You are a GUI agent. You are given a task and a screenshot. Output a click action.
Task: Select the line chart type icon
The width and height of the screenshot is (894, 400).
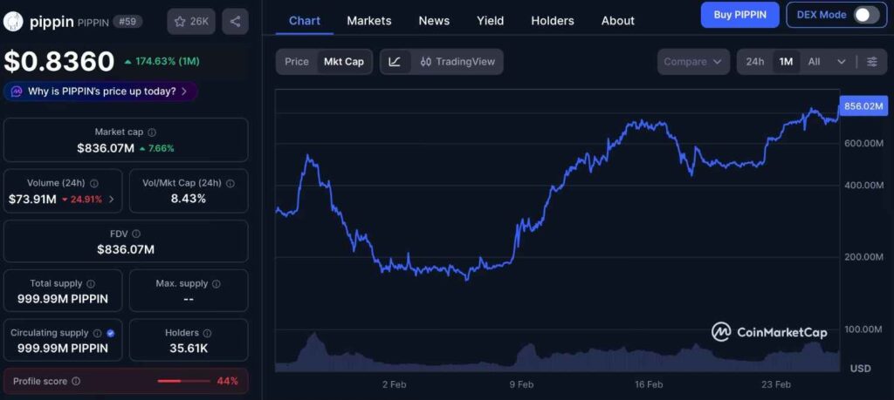click(395, 62)
